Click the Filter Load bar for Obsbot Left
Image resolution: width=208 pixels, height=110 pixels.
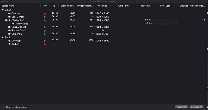pyautogui.click(x=165, y=20)
